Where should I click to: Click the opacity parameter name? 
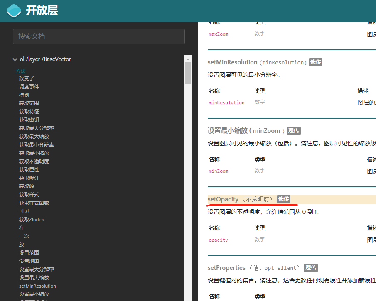[x=219, y=240]
